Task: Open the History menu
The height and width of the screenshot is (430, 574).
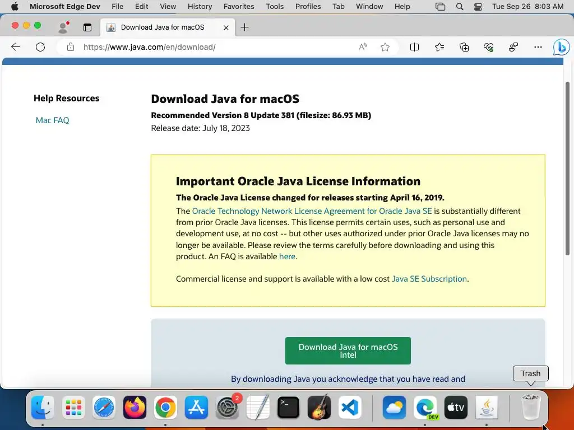Action: click(200, 6)
